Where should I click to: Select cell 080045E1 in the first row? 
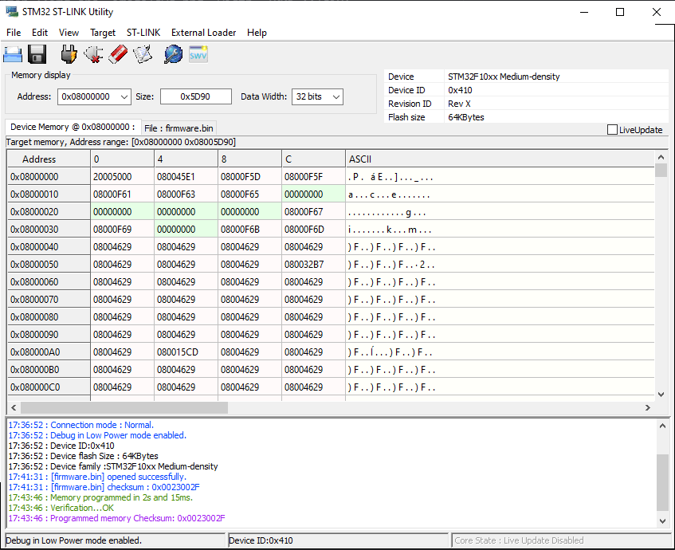(186, 177)
